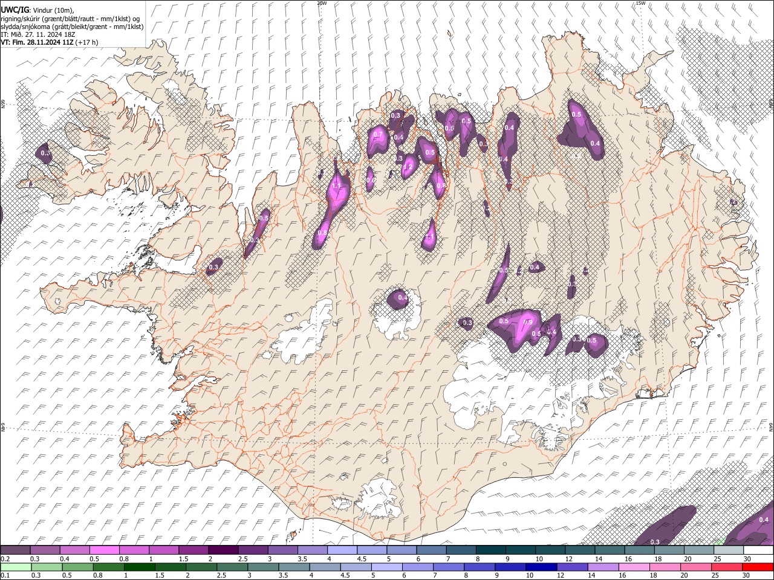Click the 0.4 value on the central glacier cell
Screen dimensions: 774x580
click(x=403, y=298)
